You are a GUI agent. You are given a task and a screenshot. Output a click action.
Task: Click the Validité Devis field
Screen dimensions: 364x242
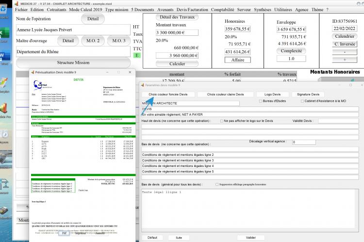[x=338, y=121]
